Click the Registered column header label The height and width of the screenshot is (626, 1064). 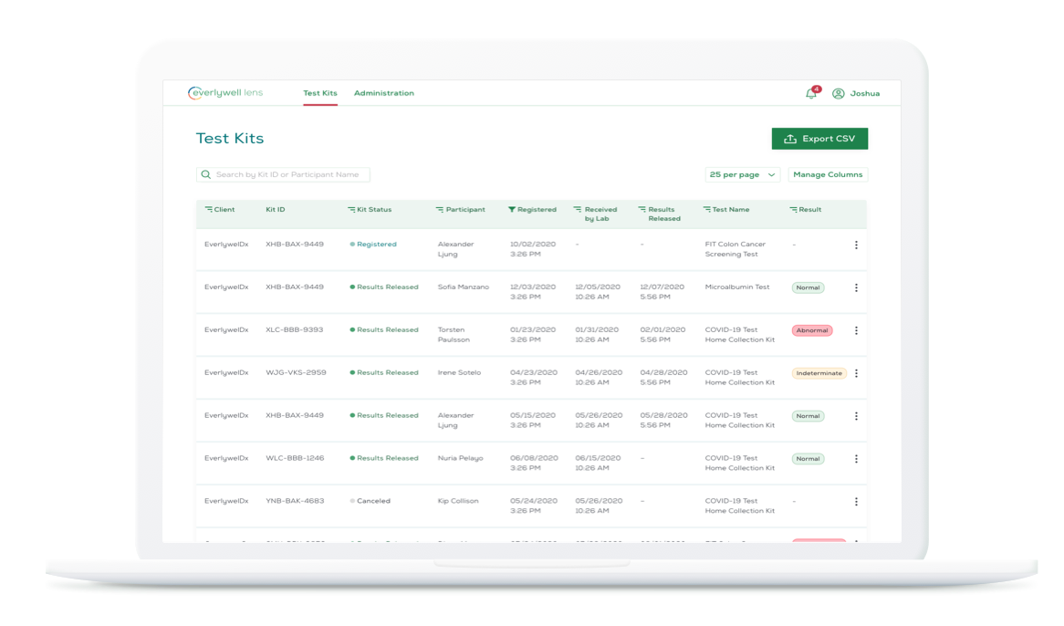pos(537,210)
